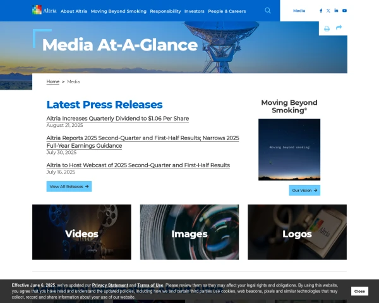Open the Logos tile

[x=297, y=232]
